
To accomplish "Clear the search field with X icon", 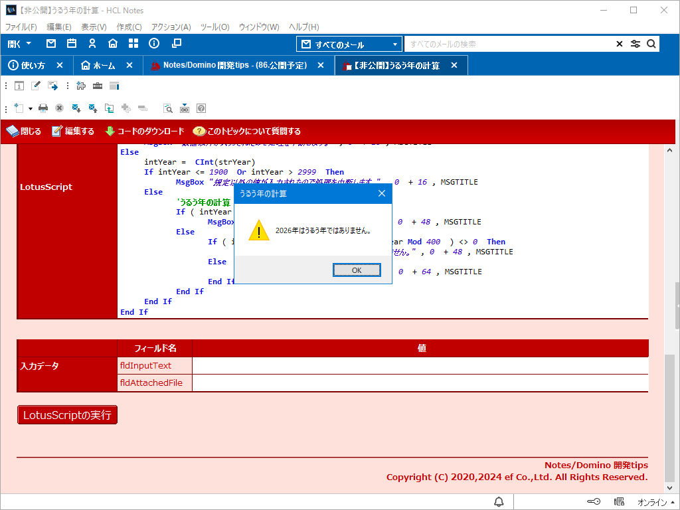I will [620, 44].
